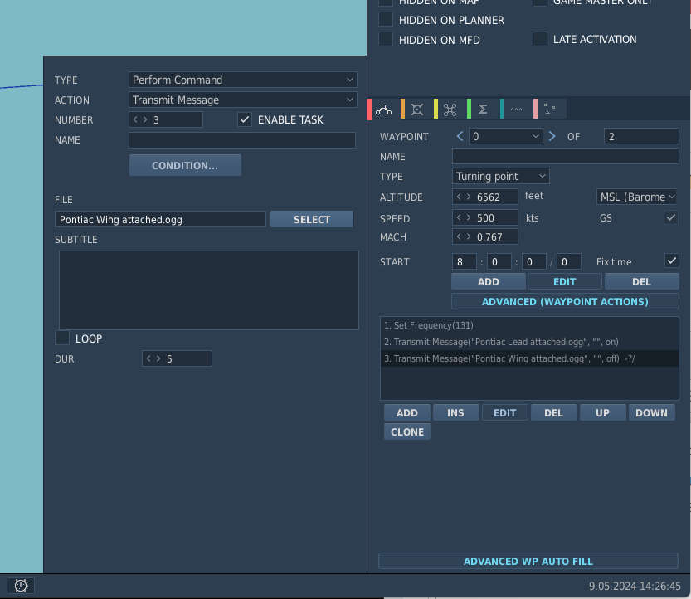
Task: Click the START hour field showing 8
Action: tap(464, 262)
